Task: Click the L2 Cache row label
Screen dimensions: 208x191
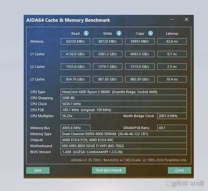Action: tap(38, 67)
